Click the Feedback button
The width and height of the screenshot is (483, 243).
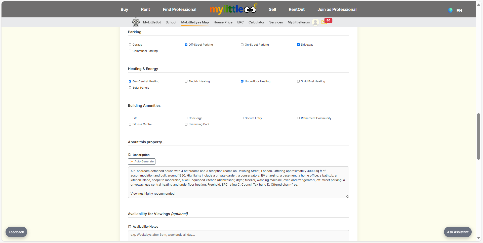tap(16, 232)
